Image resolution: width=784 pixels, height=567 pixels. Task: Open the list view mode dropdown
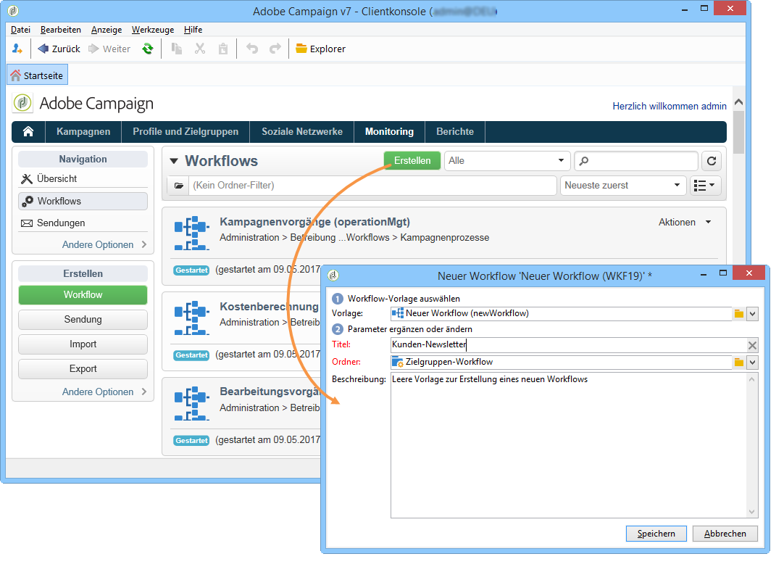click(705, 186)
